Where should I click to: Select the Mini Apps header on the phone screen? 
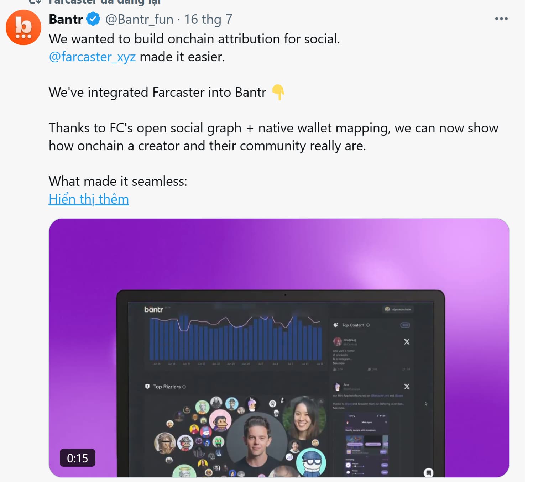[366, 422]
